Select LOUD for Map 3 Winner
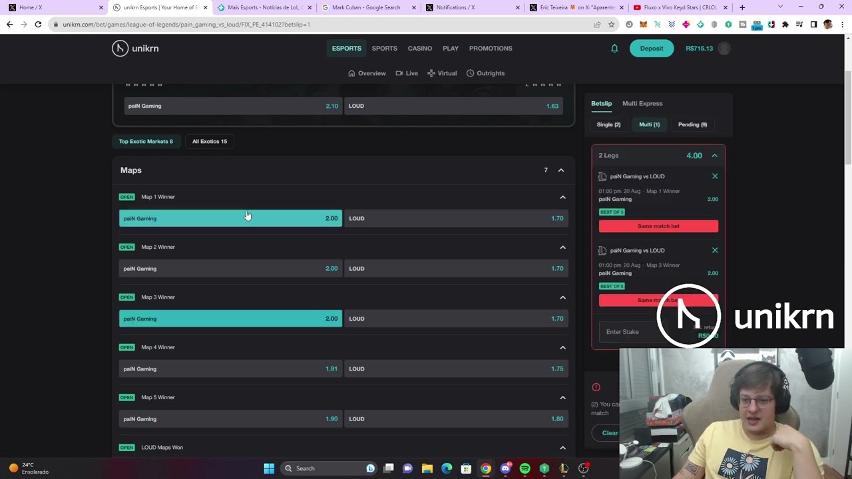This screenshot has height=479, width=852. tap(456, 319)
